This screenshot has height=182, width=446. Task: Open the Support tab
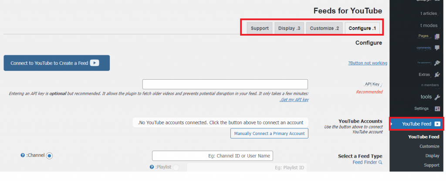pyautogui.click(x=260, y=28)
